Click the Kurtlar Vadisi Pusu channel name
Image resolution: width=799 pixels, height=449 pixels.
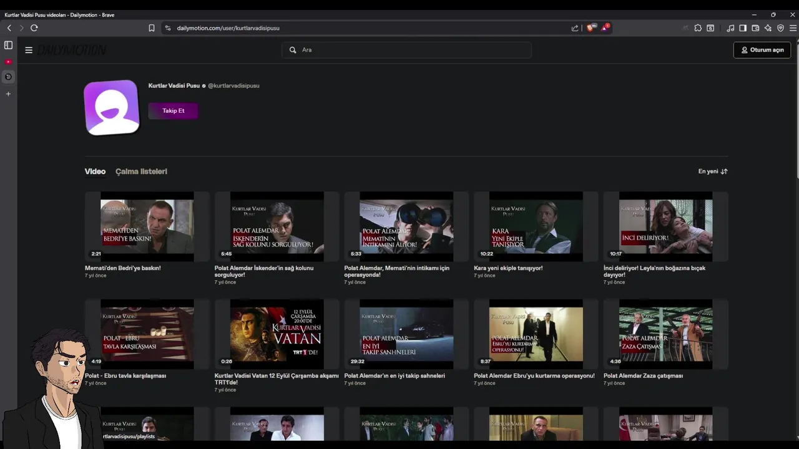click(x=174, y=85)
